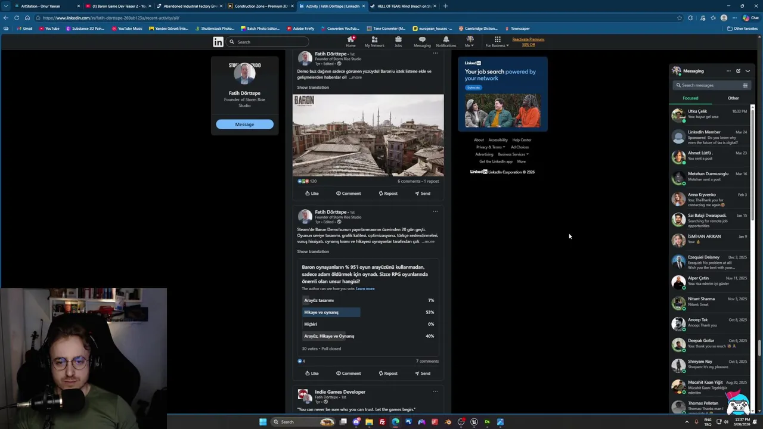Open conversation with Ezequiel Delaney
Screen dimensions: 763x429
709,262
